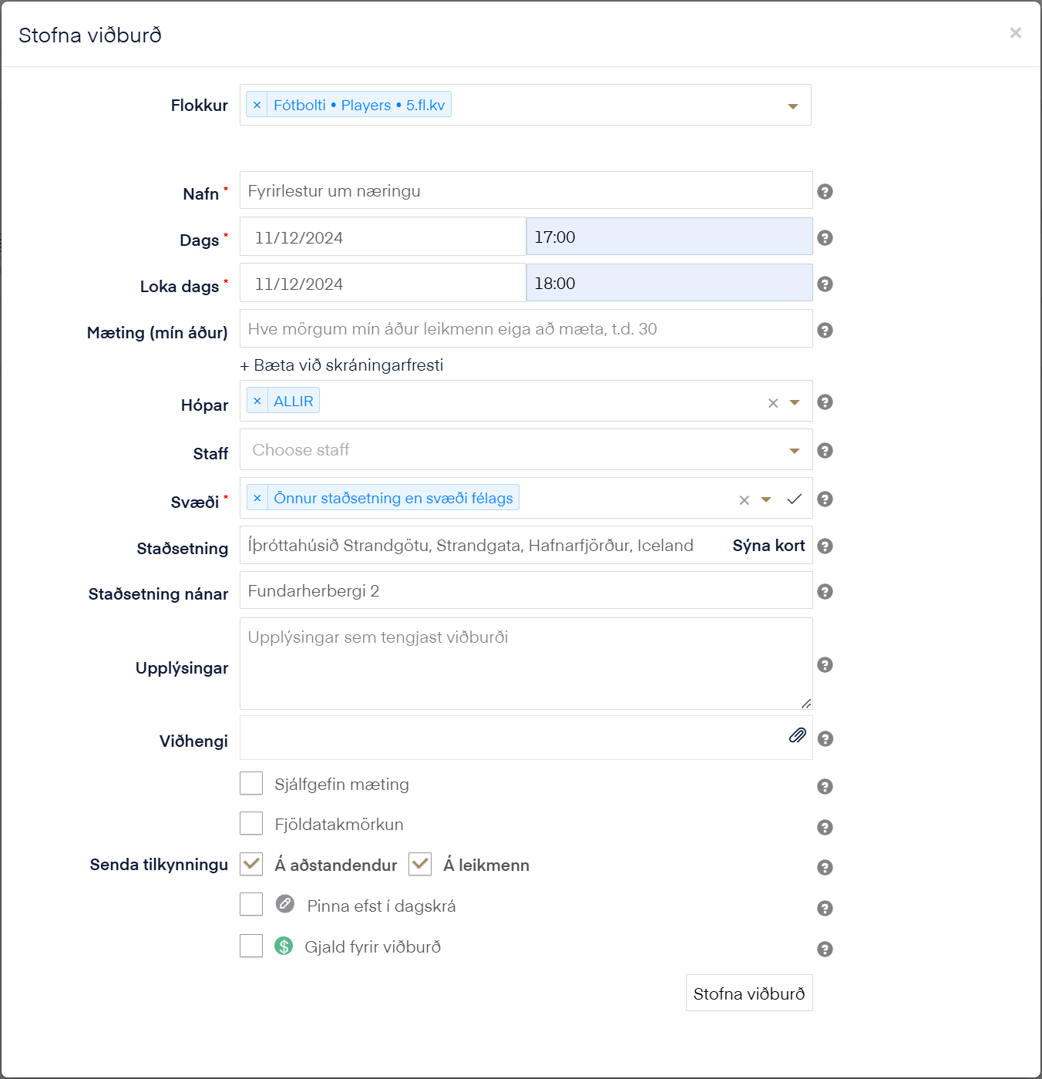
Task: Click into the Upplýsingar textarea
Action: point(526,664)
